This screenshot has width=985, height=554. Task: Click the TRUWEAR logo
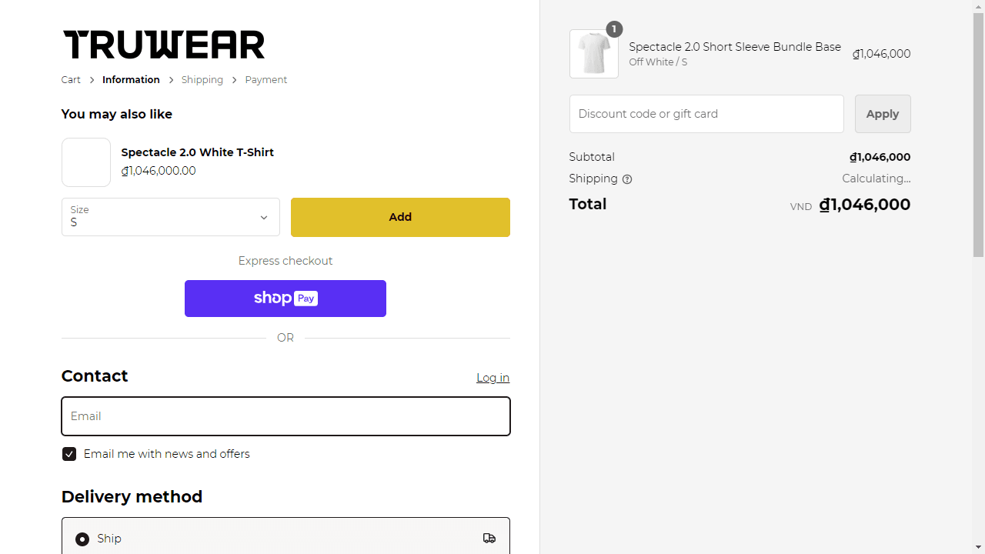(164, 45)
